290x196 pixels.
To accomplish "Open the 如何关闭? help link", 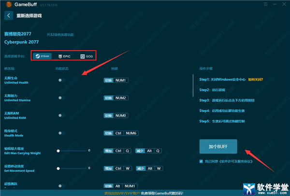I will (255, 79).
